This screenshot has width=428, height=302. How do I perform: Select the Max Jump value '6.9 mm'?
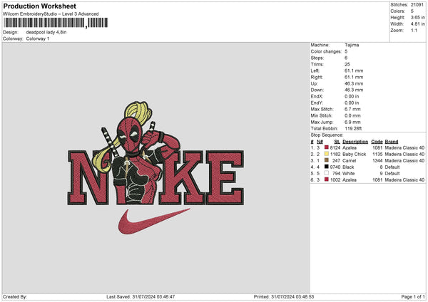tap(352, 122)
